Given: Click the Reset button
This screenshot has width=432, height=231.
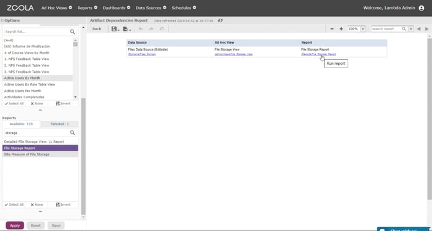Looking at the screenshot, I should (x=36, y=225).
